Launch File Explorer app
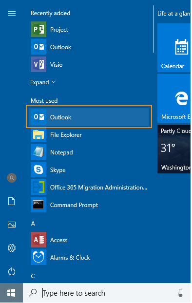 (x=89, y=134)
